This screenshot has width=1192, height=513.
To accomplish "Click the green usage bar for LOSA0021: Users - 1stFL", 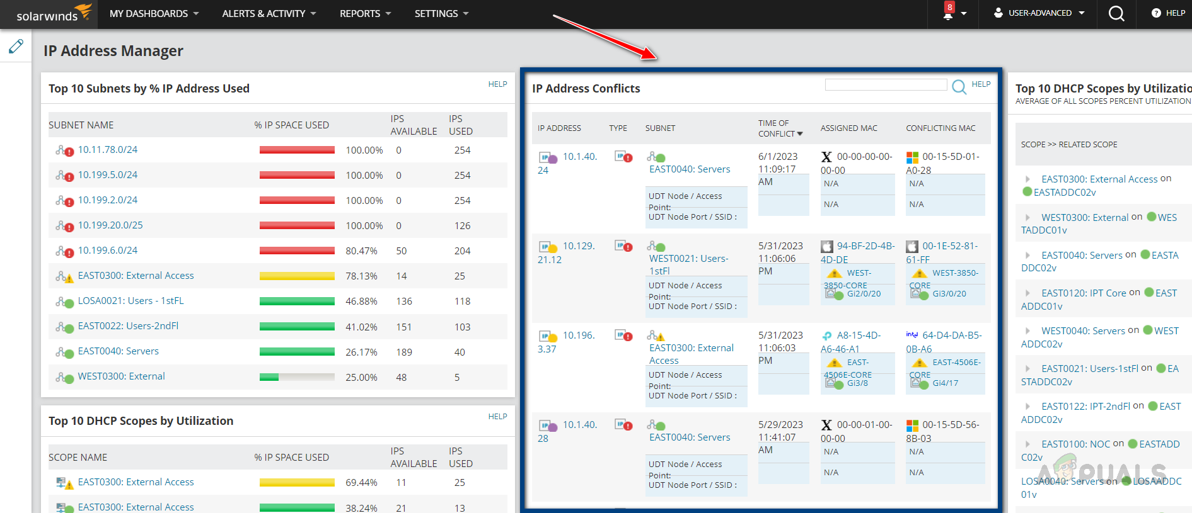I will coord(297,302).
